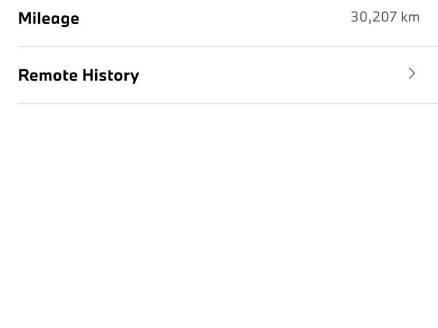Image resolution: width=438 pixels, height=328 pixels.
Task: Tap the Remote History label
Action: pos(79,75)
